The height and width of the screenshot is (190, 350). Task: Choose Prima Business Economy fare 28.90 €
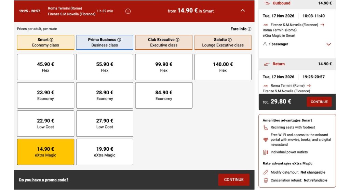click(105, 95)
